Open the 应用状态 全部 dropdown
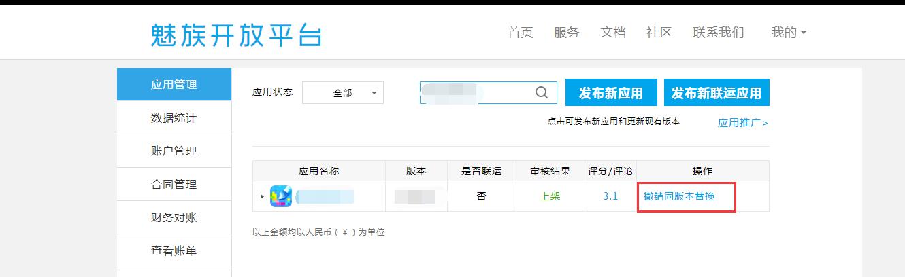 coord(343,93)
